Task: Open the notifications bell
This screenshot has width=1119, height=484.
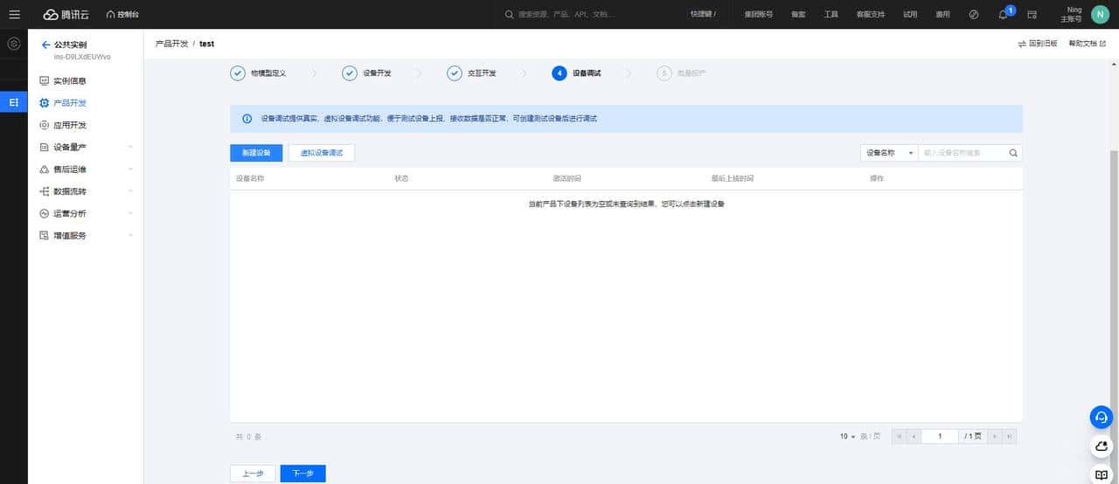Action: (x=1003, y=15)
